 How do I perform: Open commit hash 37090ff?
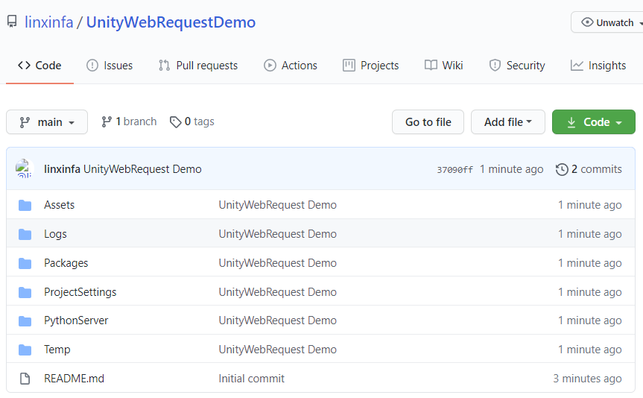(x=454, y=170)
